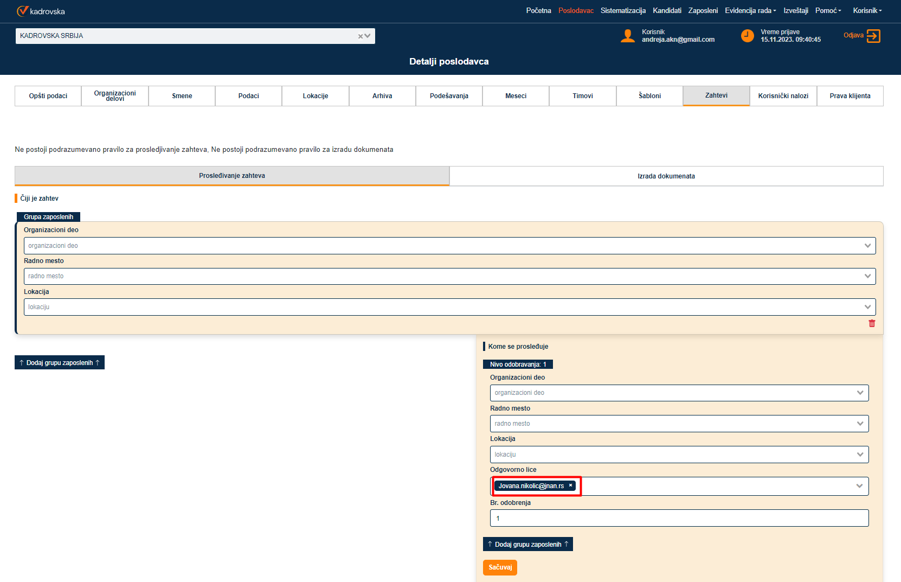Open the Korisnički nalozi tab
The width and height of the screenshot is (901, 582).
pos(783,96)
